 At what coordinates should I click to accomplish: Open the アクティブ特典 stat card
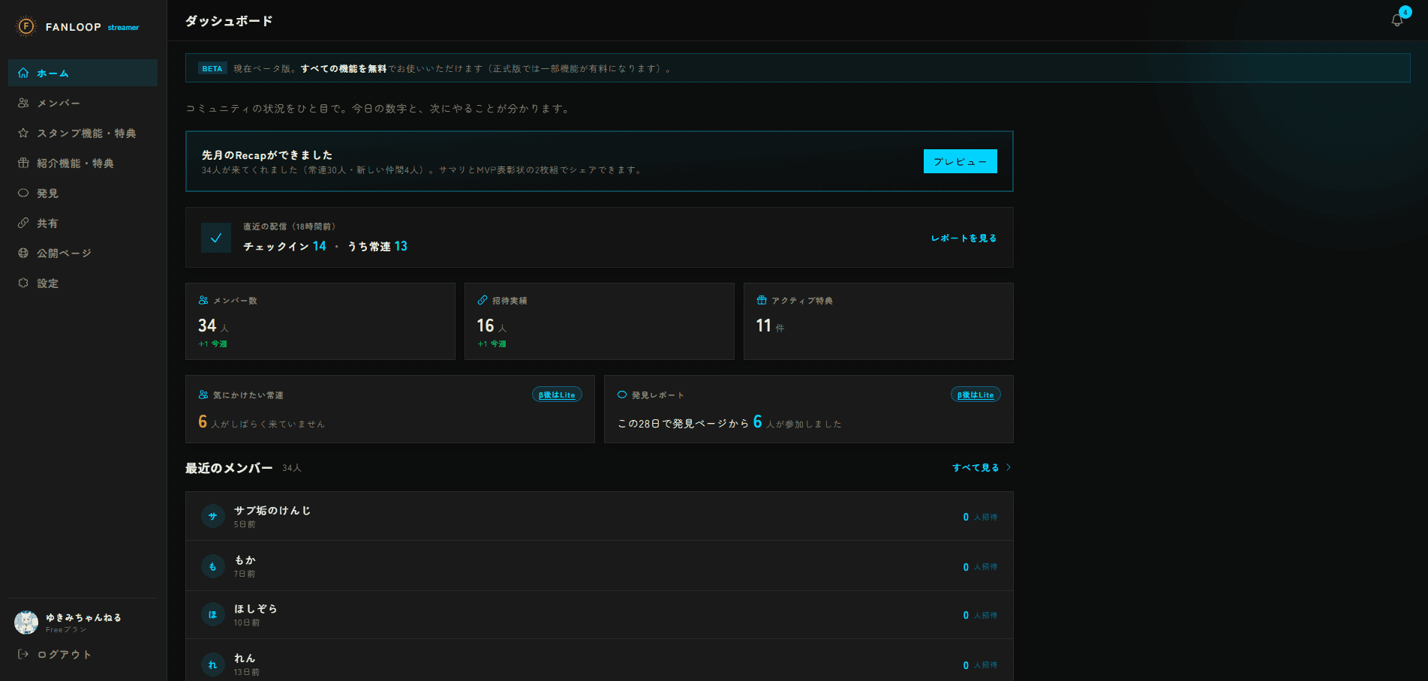coord(879,321)
